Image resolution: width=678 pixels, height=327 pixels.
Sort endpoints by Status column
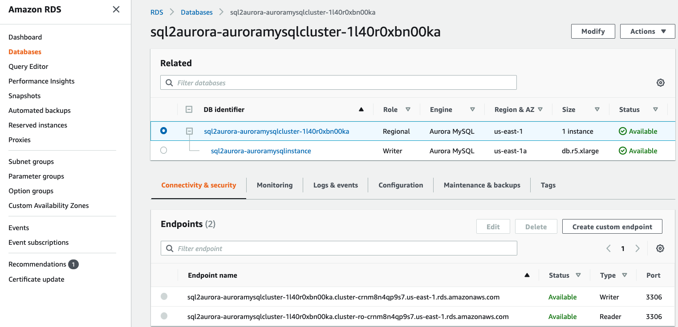coord(578,275)
